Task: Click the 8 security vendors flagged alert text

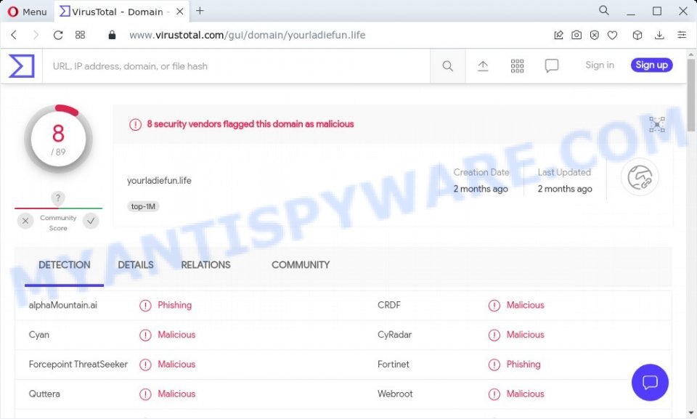Action: point(250,124)
